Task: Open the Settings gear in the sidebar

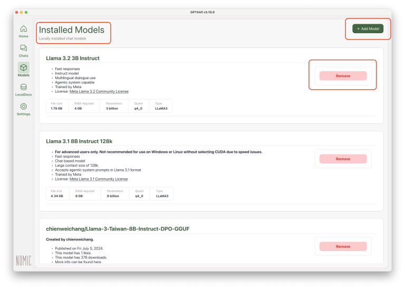Action: coord(23,109)
